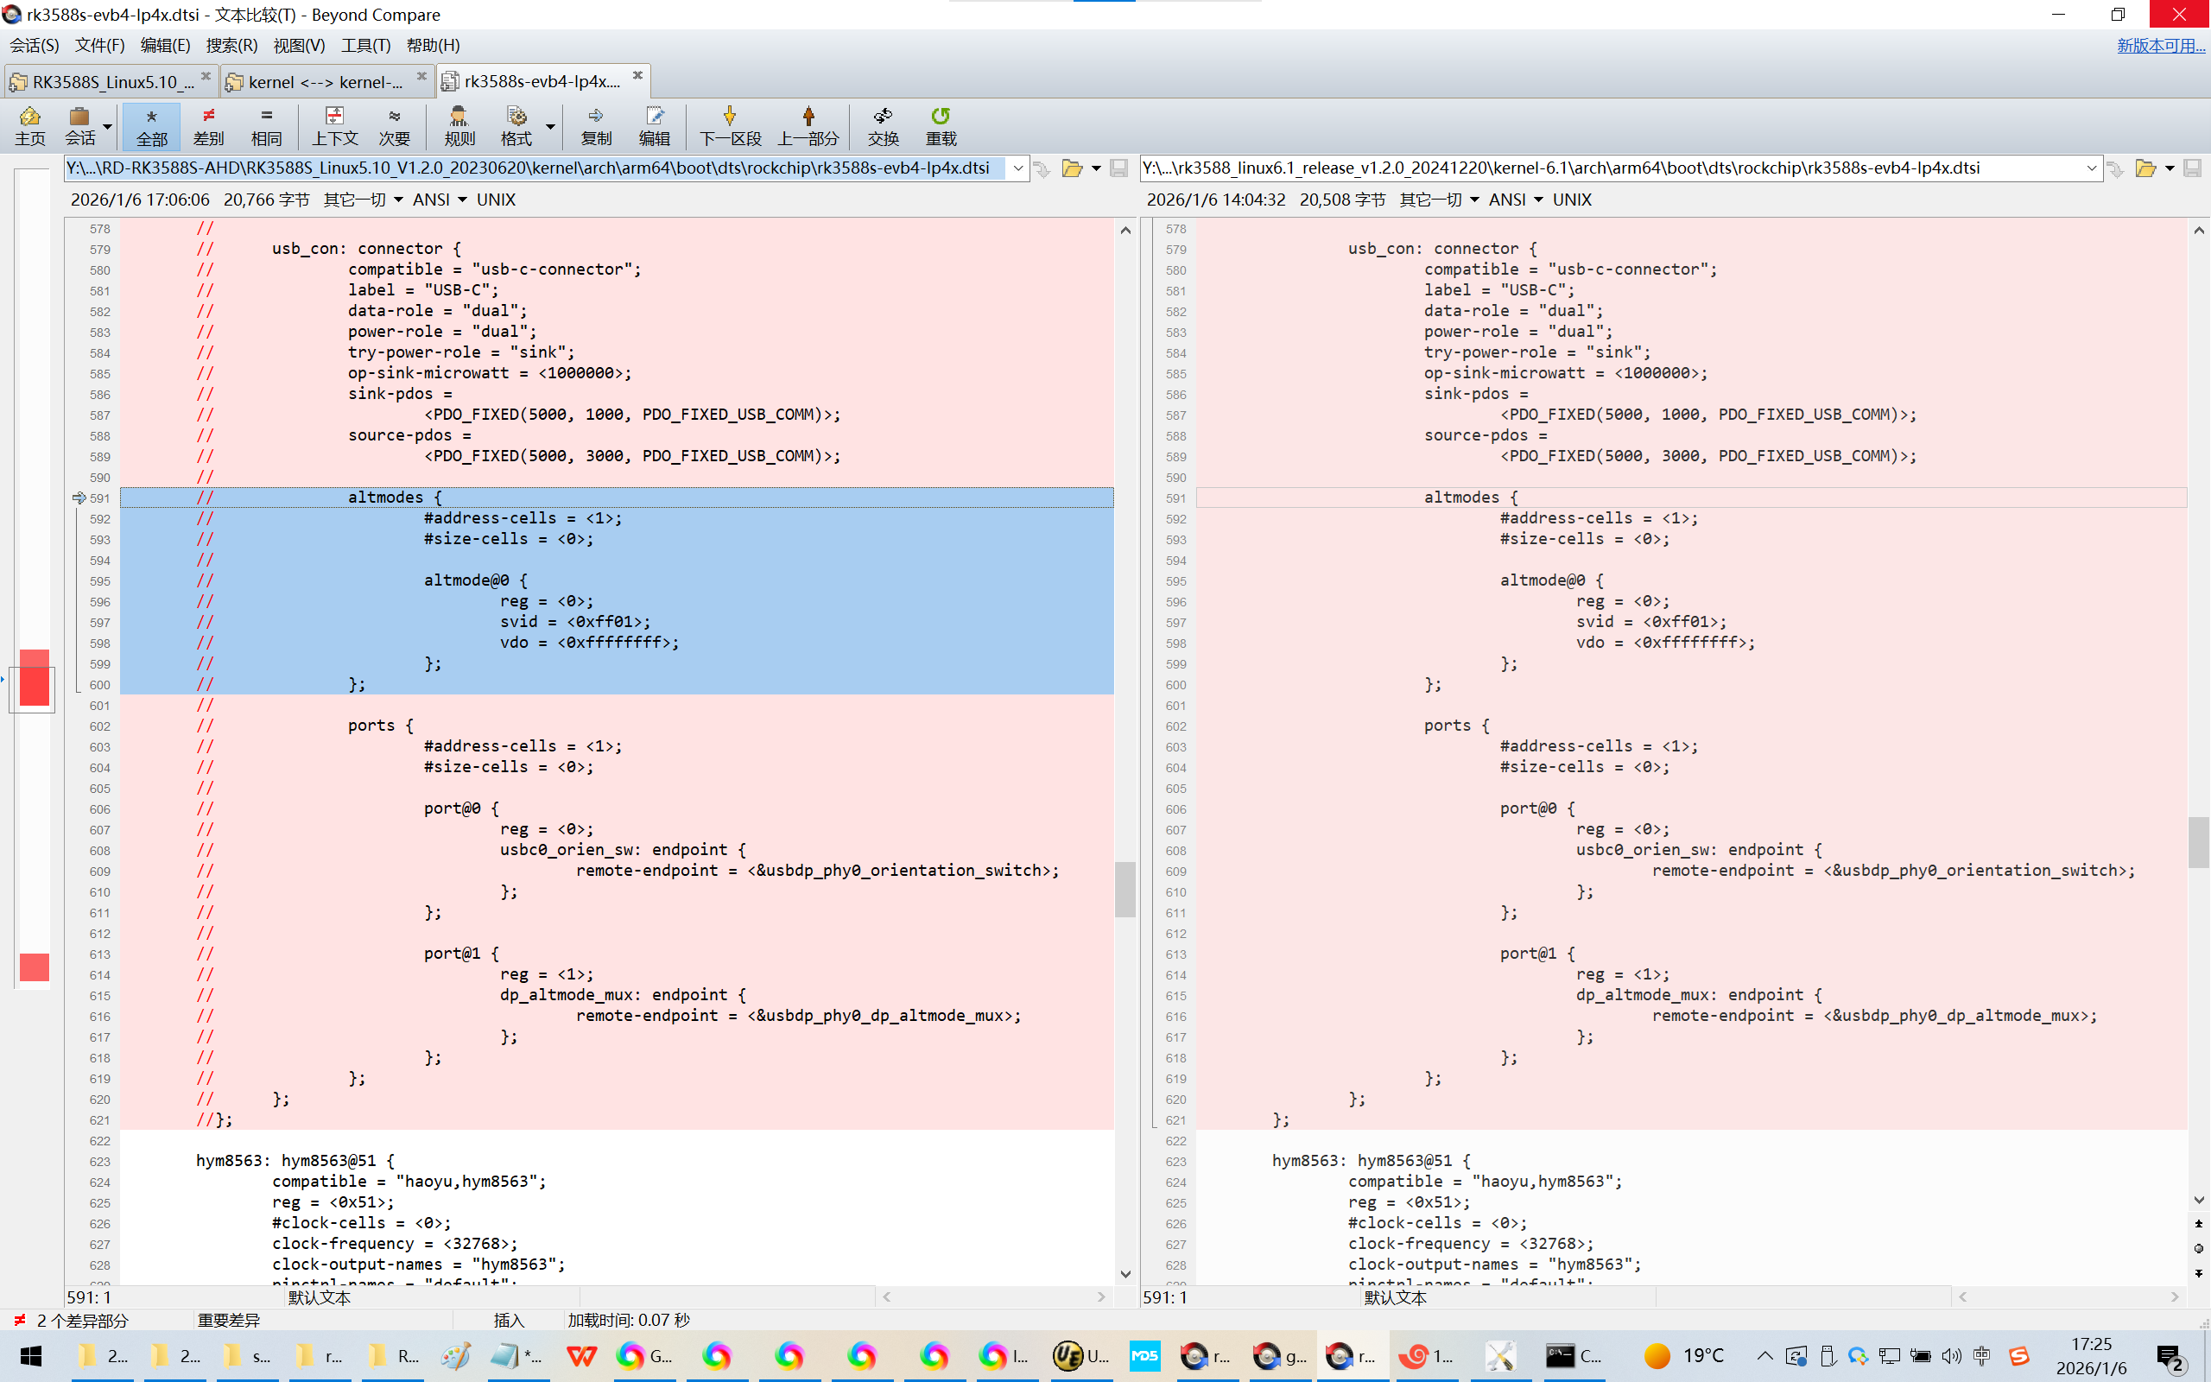Open the command prompt taskbar icon
This screenshot has height=1382, width=2211.
click(1574, 1355)
